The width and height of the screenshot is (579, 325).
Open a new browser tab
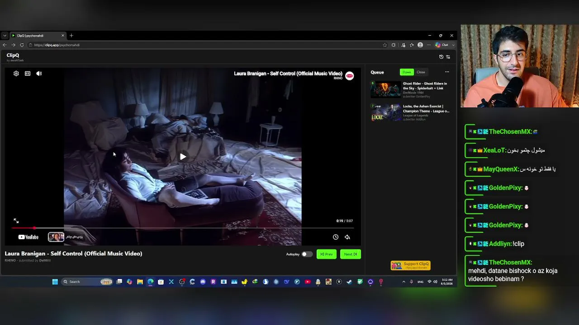coord(71,36)
